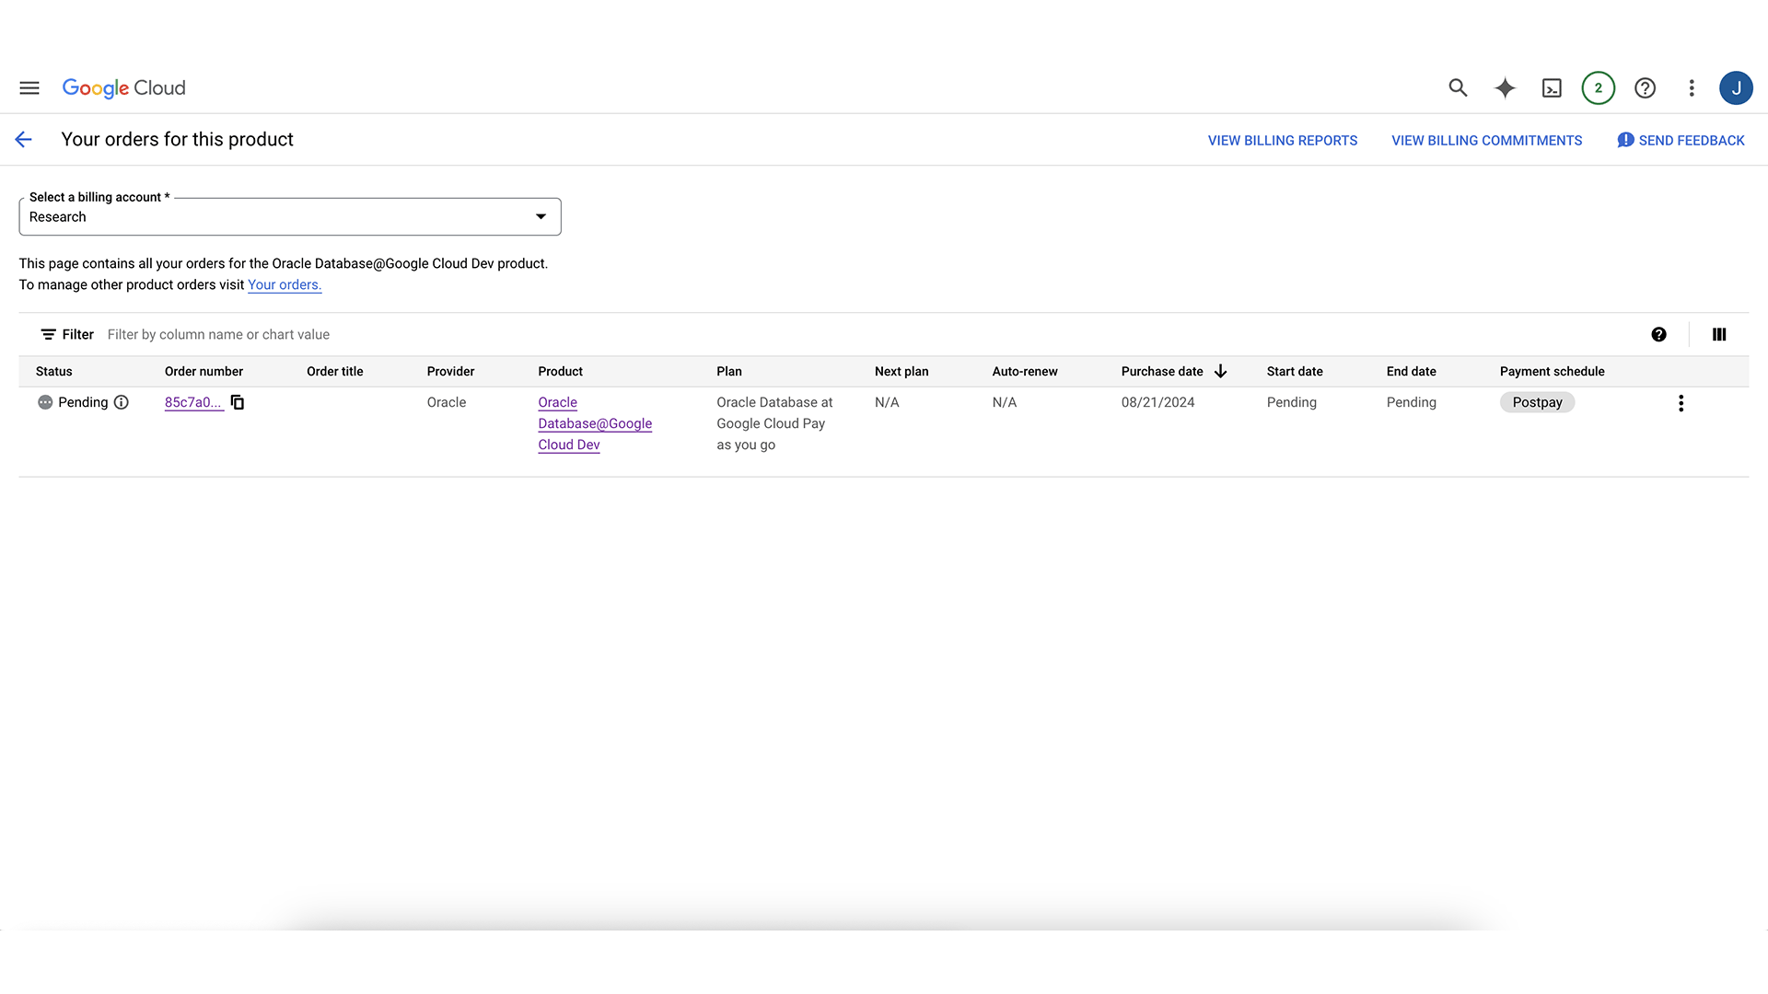Click the help icon next to the filter bar
Screen dimensions: 1768x994
coord(1659,334)
